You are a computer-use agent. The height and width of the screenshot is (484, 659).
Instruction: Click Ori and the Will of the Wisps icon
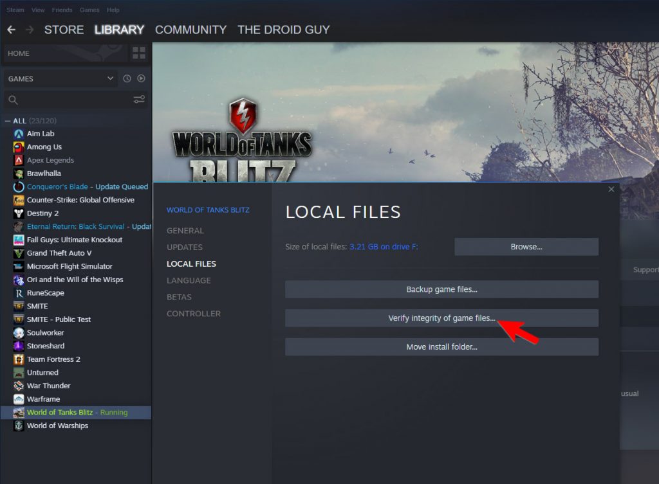pos(19,280)
